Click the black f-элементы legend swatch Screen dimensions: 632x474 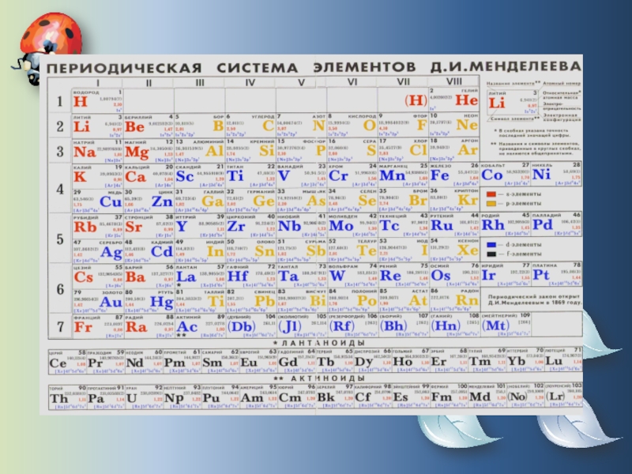[x=491, y=254]
